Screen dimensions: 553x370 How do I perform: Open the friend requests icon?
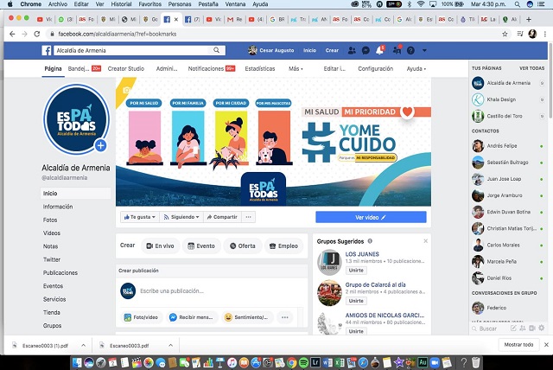[x=352, y=50]
